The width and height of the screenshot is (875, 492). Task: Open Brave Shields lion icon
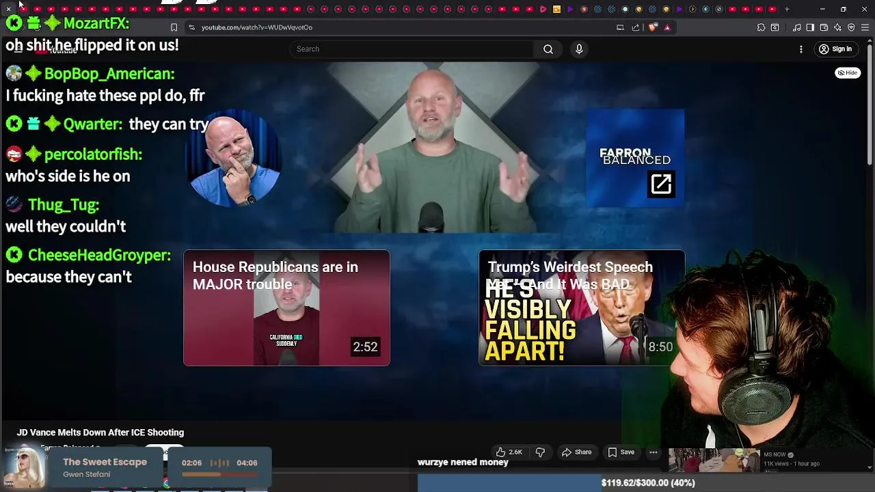pos(653,27)
